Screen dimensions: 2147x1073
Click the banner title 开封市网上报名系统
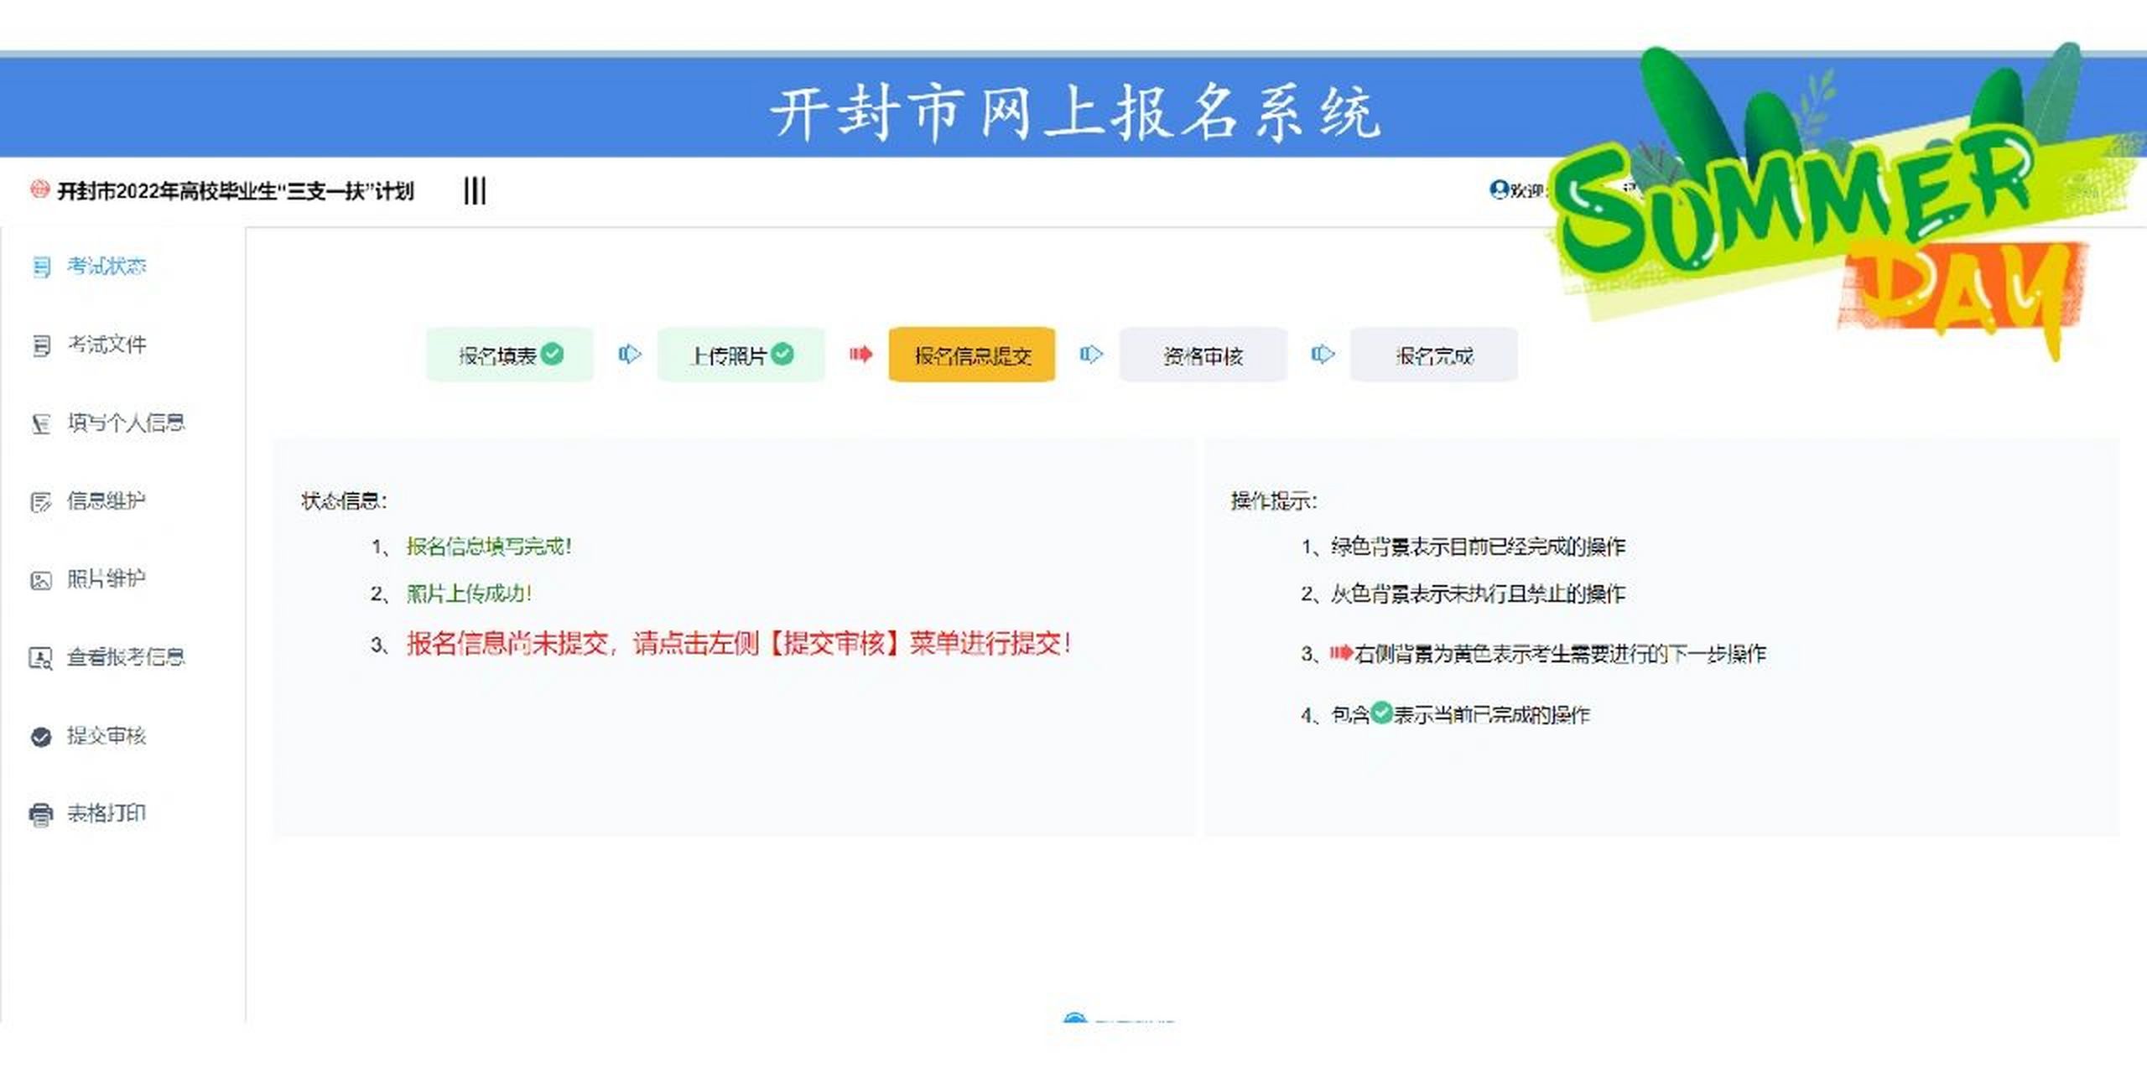pos(1076,112)
